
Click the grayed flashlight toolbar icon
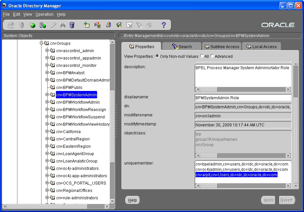pyautogui.click(x=139, y=25)
